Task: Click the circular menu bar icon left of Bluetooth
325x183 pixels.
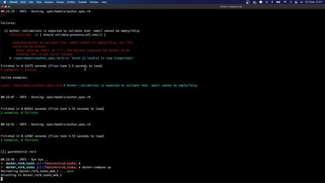Action: point(267,2)
